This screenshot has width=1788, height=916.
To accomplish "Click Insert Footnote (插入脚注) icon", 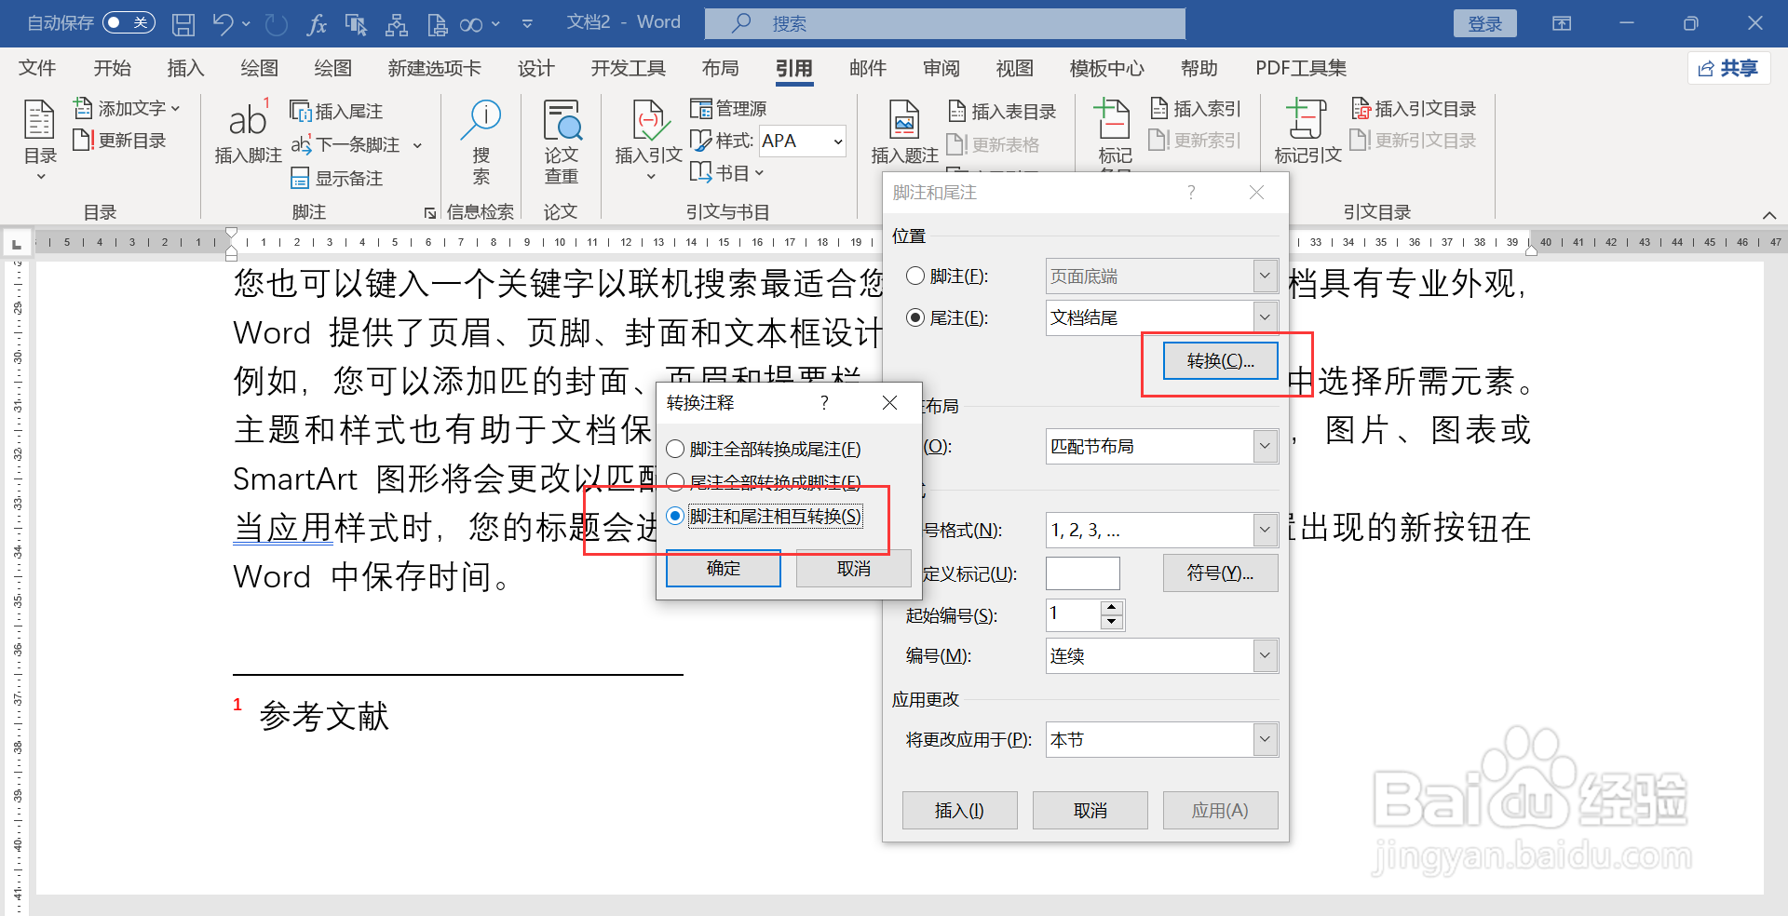I will click(x=248, y=132).
